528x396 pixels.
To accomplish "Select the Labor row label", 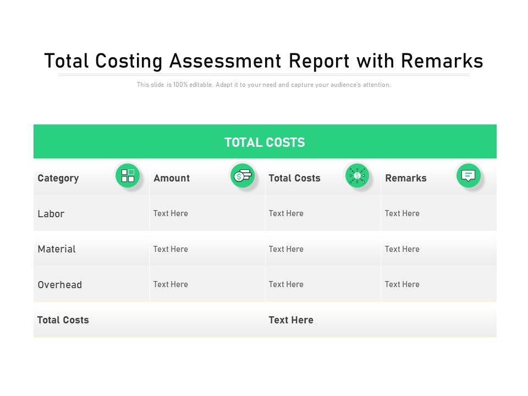I will point(51,214).
